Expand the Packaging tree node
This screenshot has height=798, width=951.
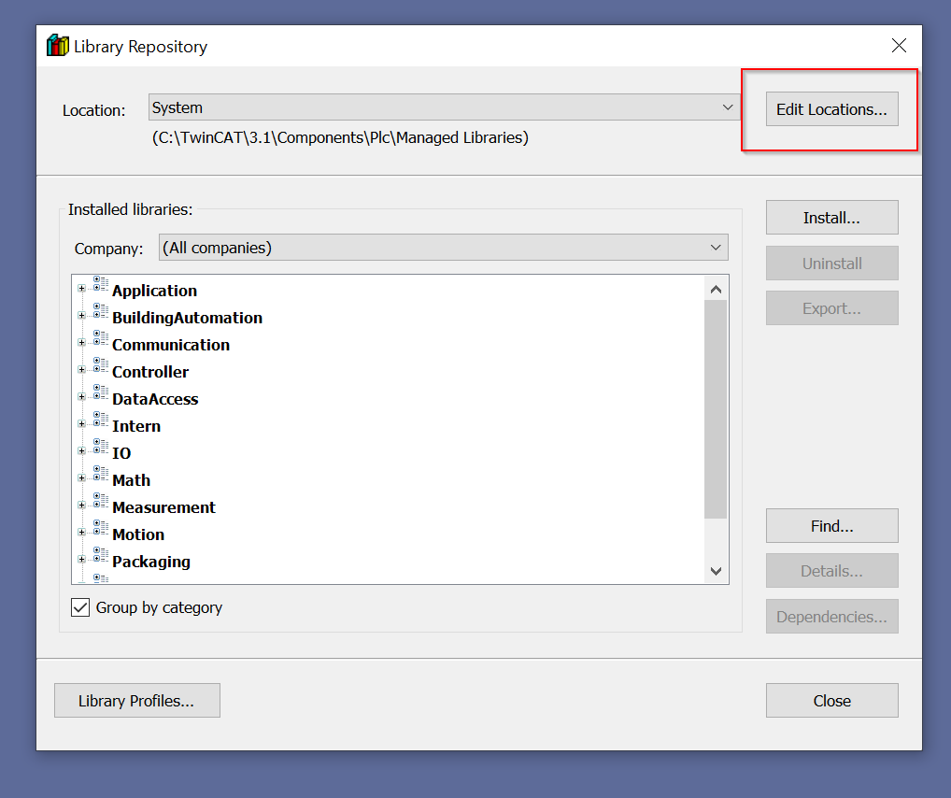point(82,560)
